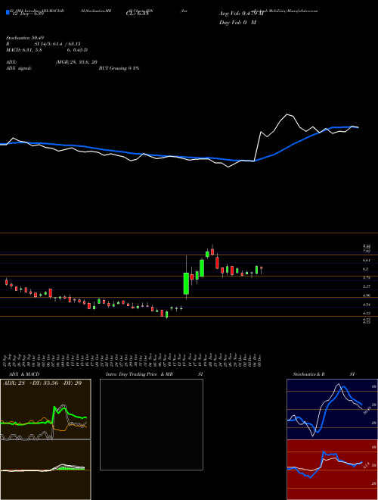The width and height of the screenshot is (378, 500).
Task: Click the peak of the white price line
Action: point(287,114)
